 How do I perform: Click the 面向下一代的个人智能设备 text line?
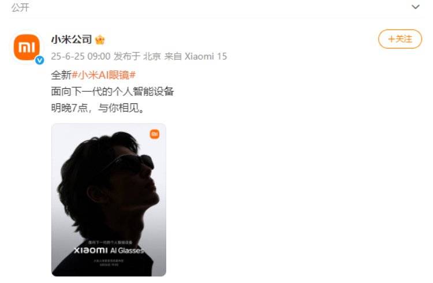113,91
